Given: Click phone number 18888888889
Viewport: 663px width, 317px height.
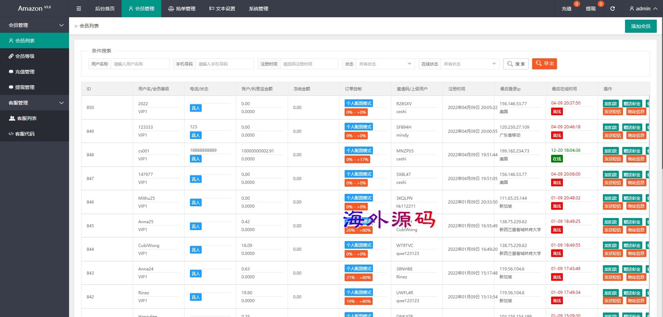Looking at the screenshot, I should tap(203, 150).
